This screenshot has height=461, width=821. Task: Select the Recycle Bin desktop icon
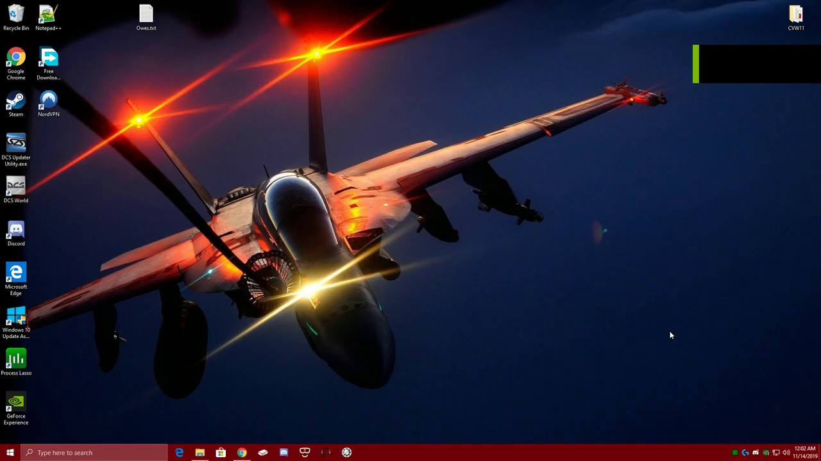point(16,18)
